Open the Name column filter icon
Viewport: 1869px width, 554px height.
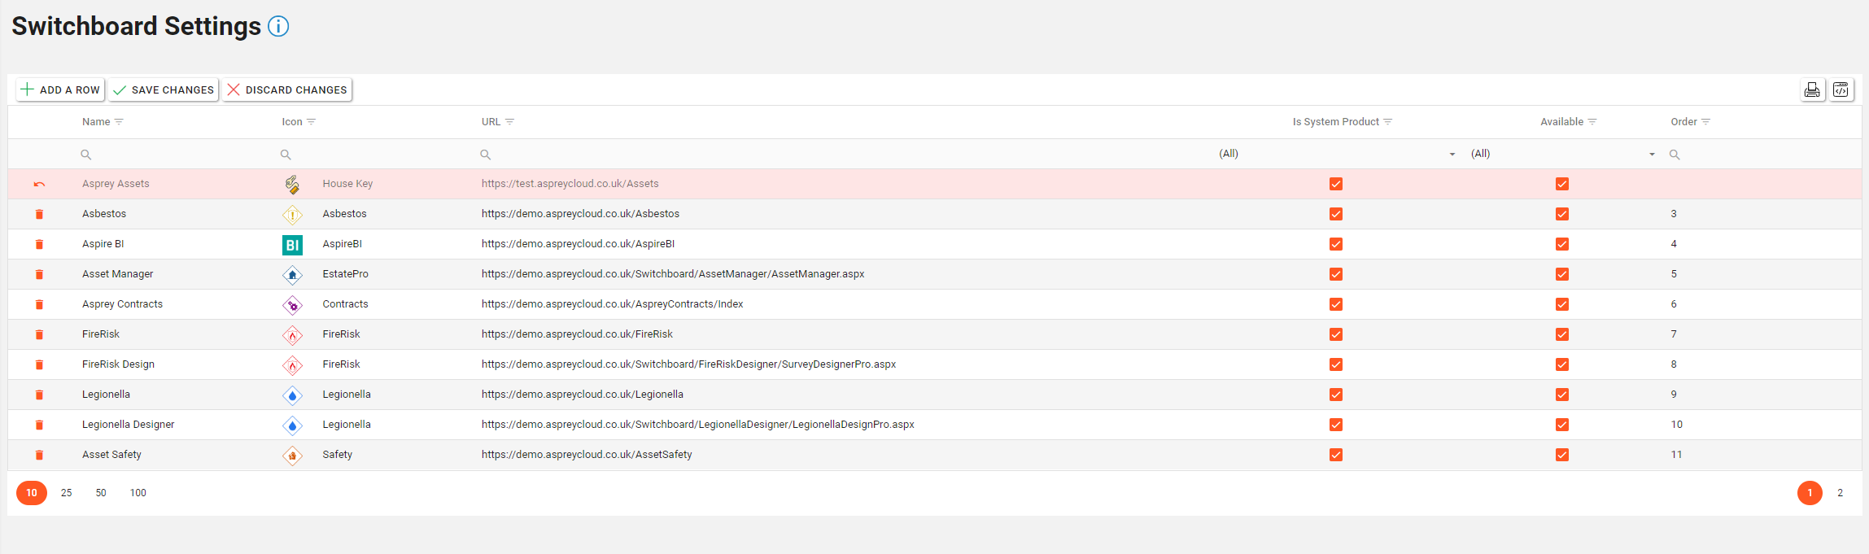point(120,122)
